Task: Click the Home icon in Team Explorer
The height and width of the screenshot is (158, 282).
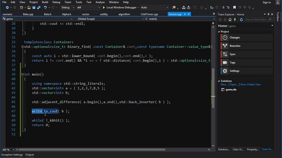Action: (230, 19)
